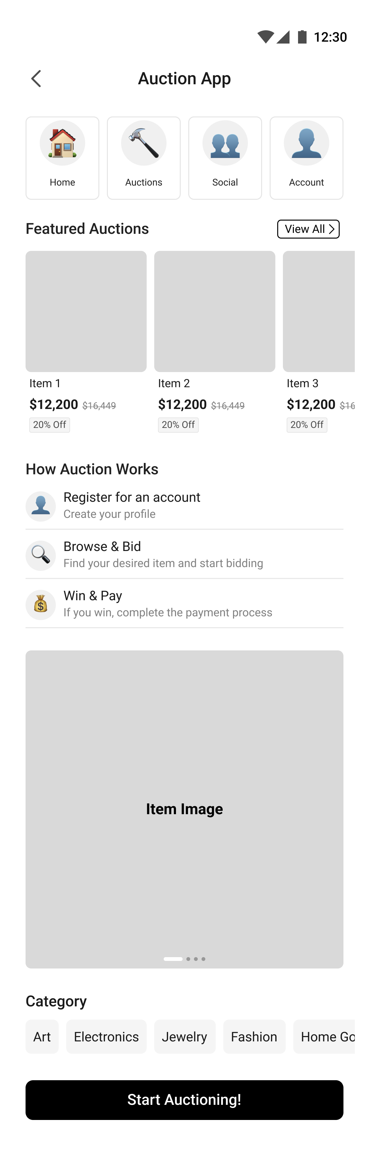Tap the Win & Pay money bag icon

41,604
